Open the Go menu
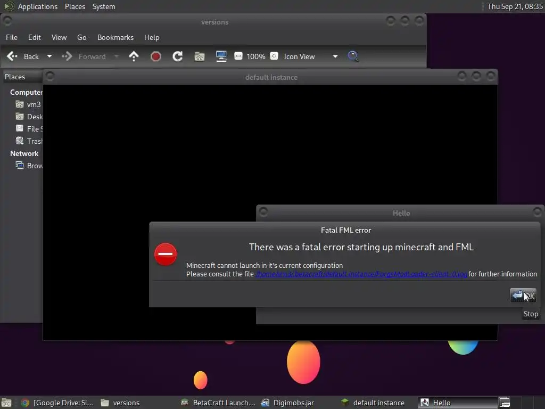This screenshot has height=409, width=545. point(81,37)
